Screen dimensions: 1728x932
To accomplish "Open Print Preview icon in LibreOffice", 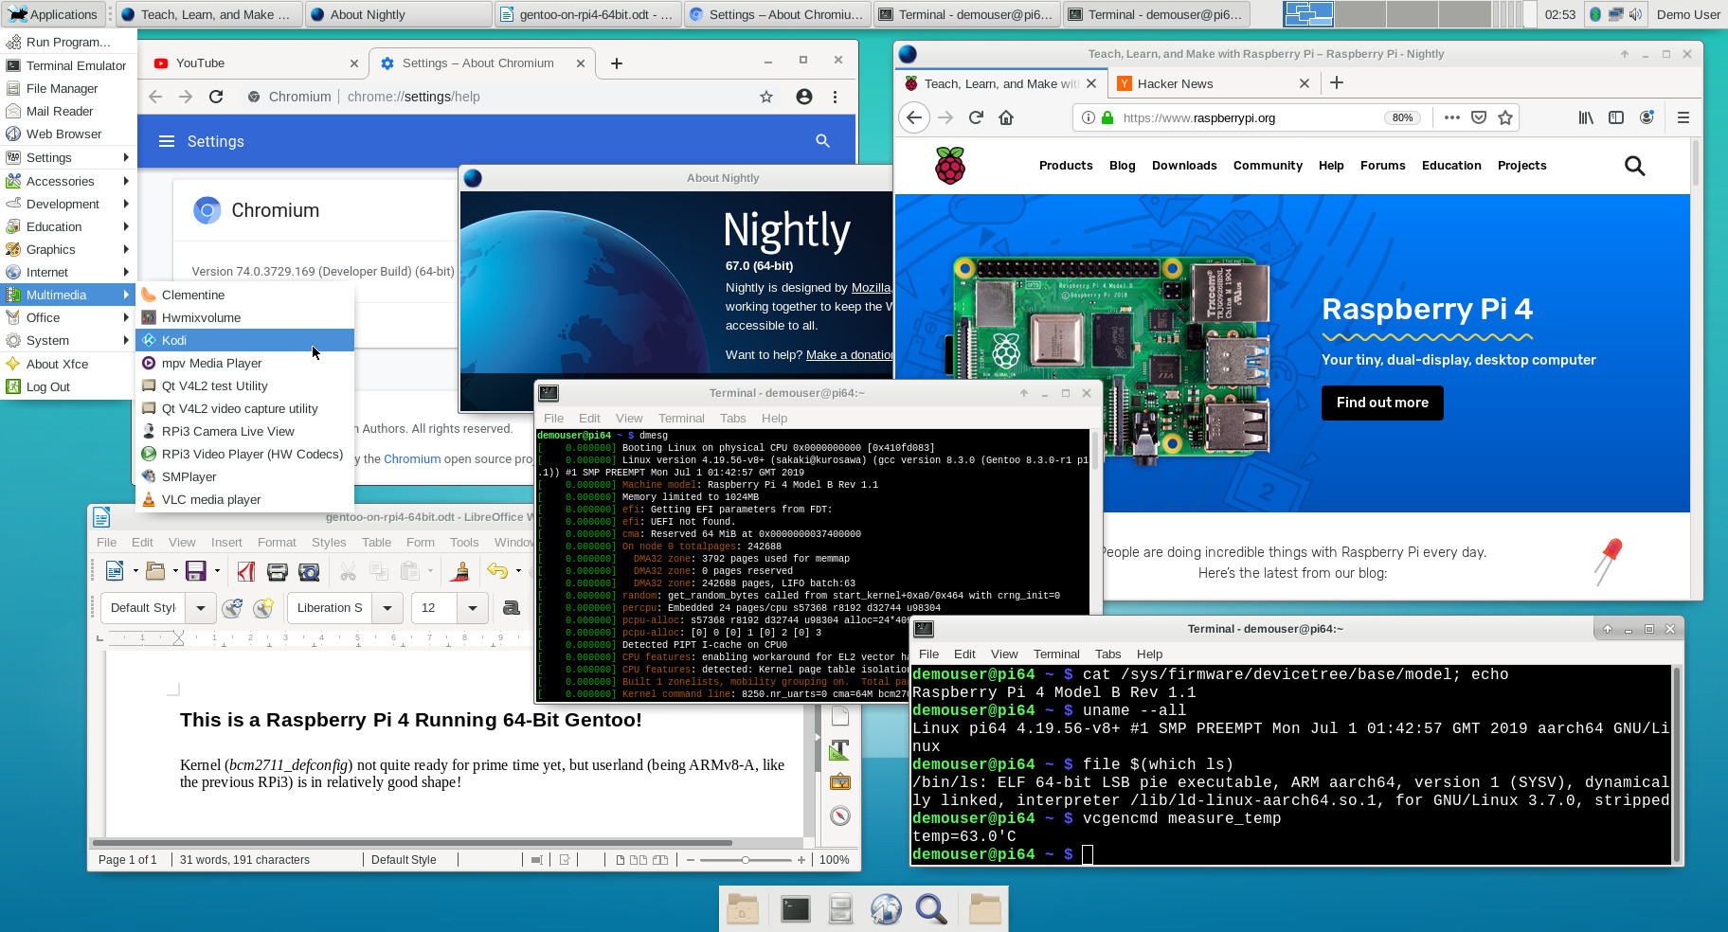I will [309, 571].
